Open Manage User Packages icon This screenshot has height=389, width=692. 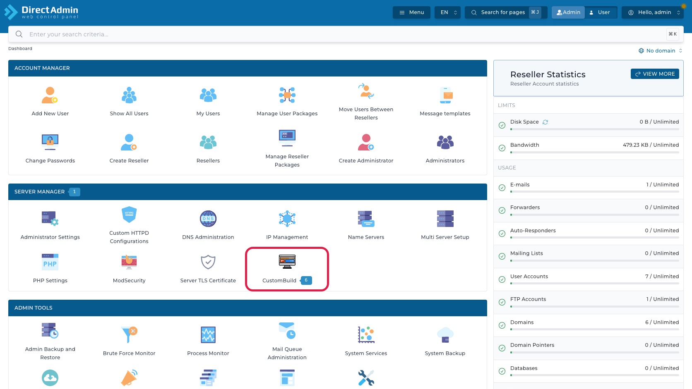point(287,95)
